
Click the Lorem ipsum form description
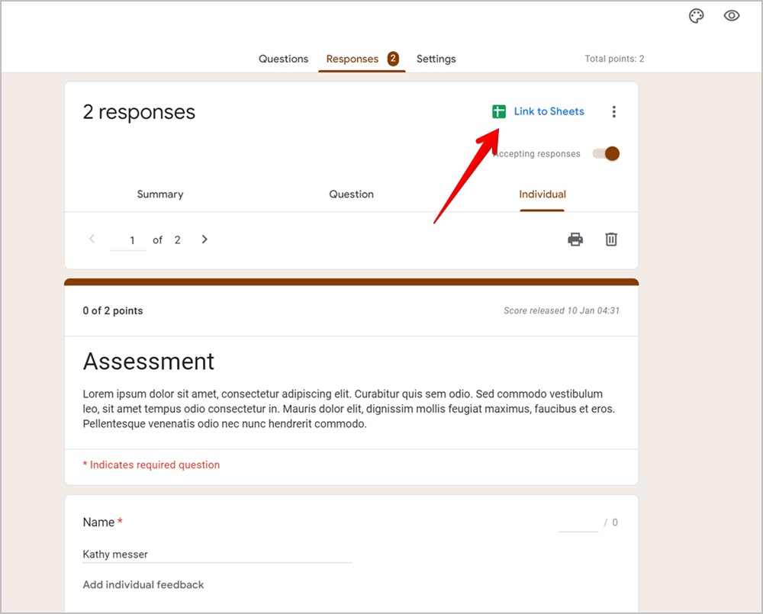(349, 409)
